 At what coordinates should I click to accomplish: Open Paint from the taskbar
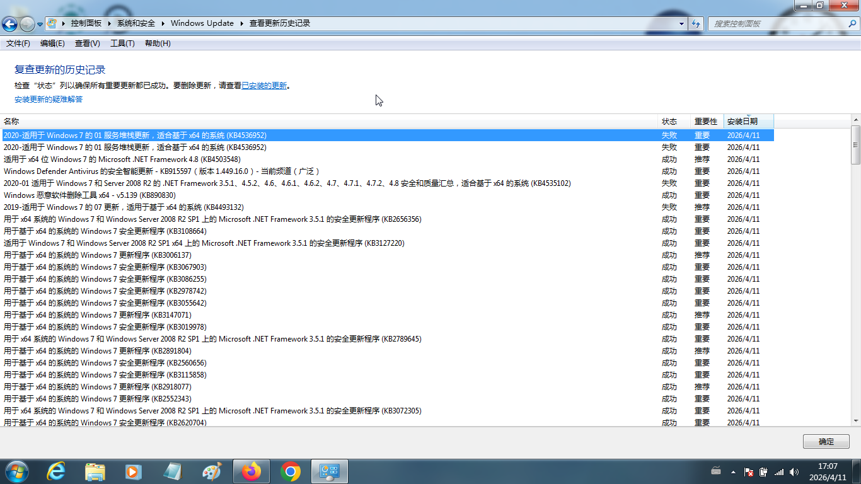point(212,471)
